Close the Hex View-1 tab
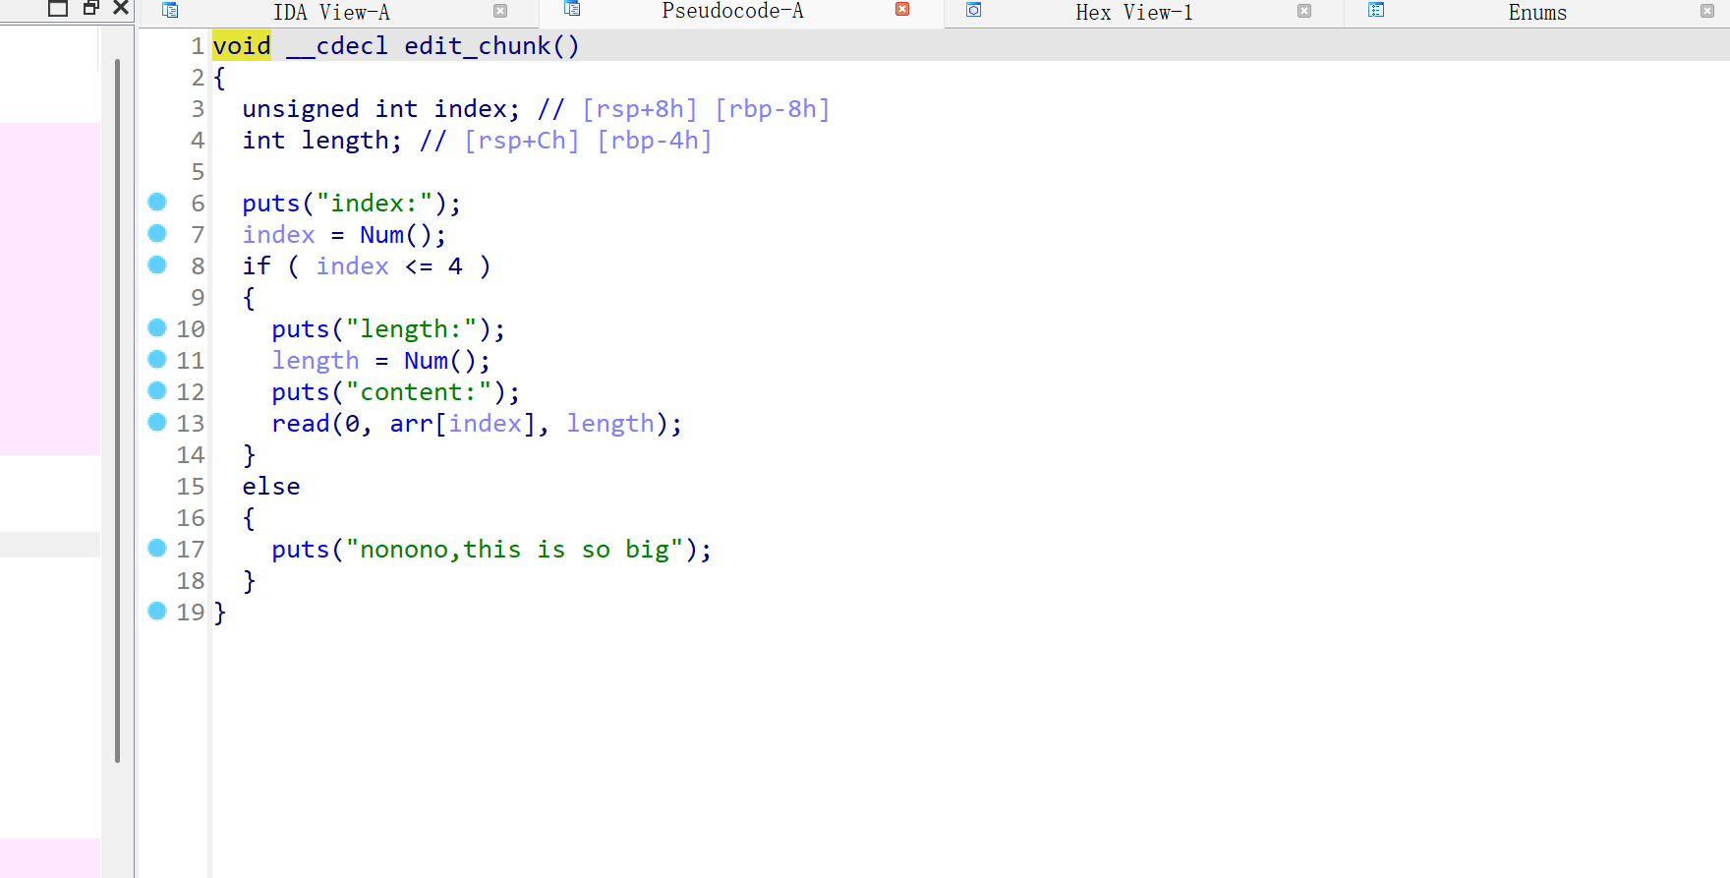The height and width of the screenshot is (878, 1730). 1304,12
